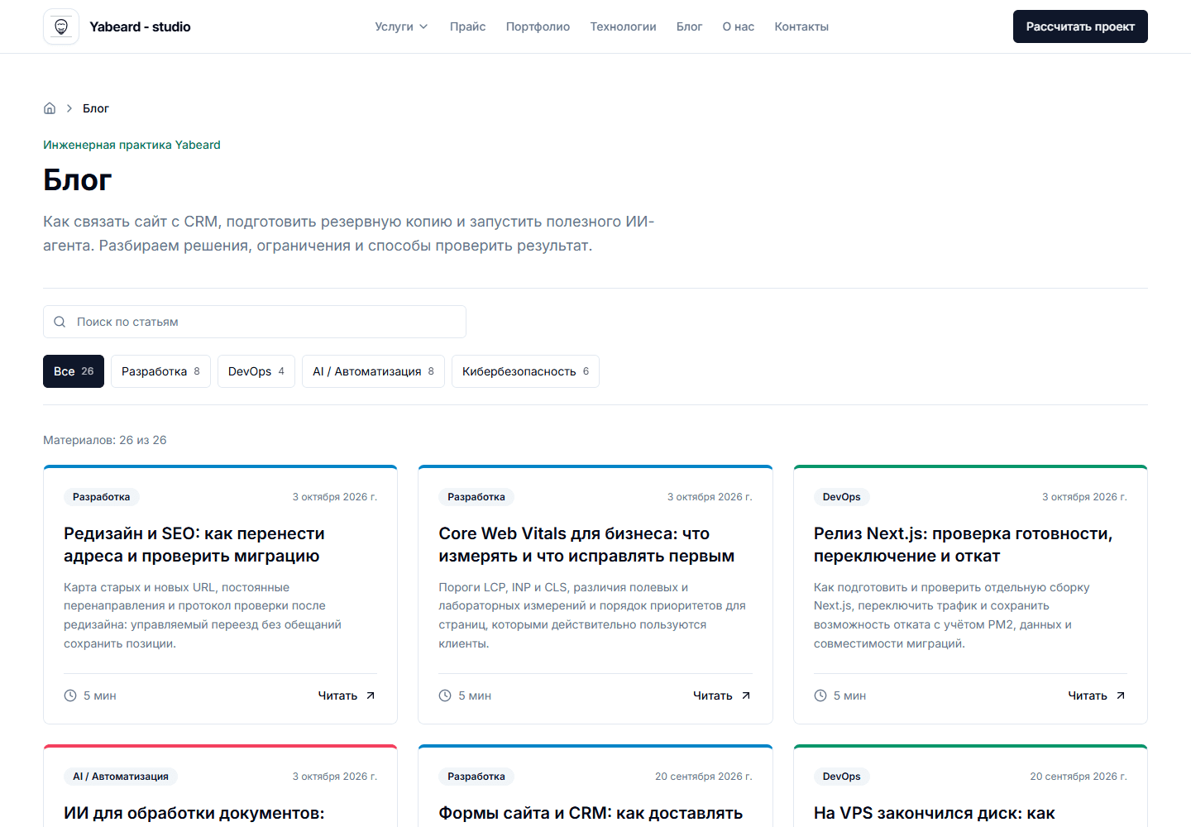Select the Все 26 filter
The image size is (1191, 827).
pos(74,371)
